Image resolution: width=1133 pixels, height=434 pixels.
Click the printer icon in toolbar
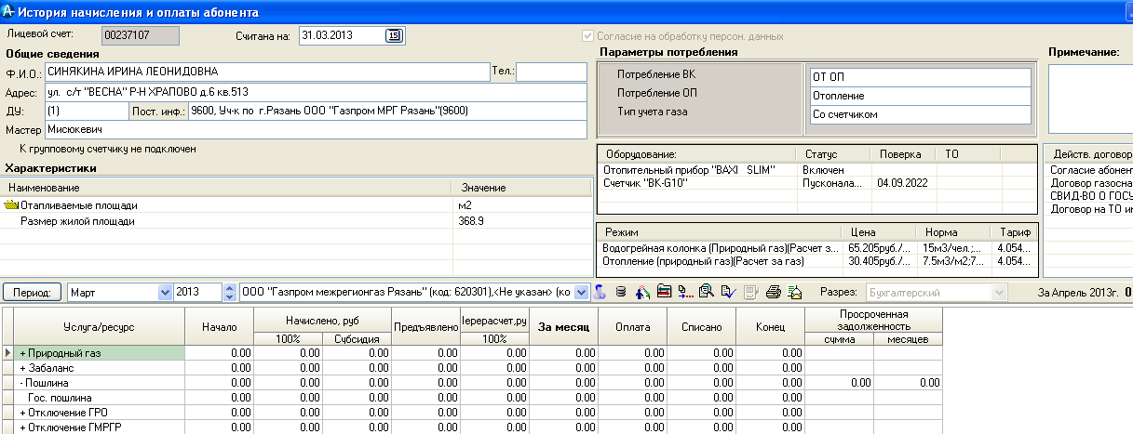[x=773, y=293]
